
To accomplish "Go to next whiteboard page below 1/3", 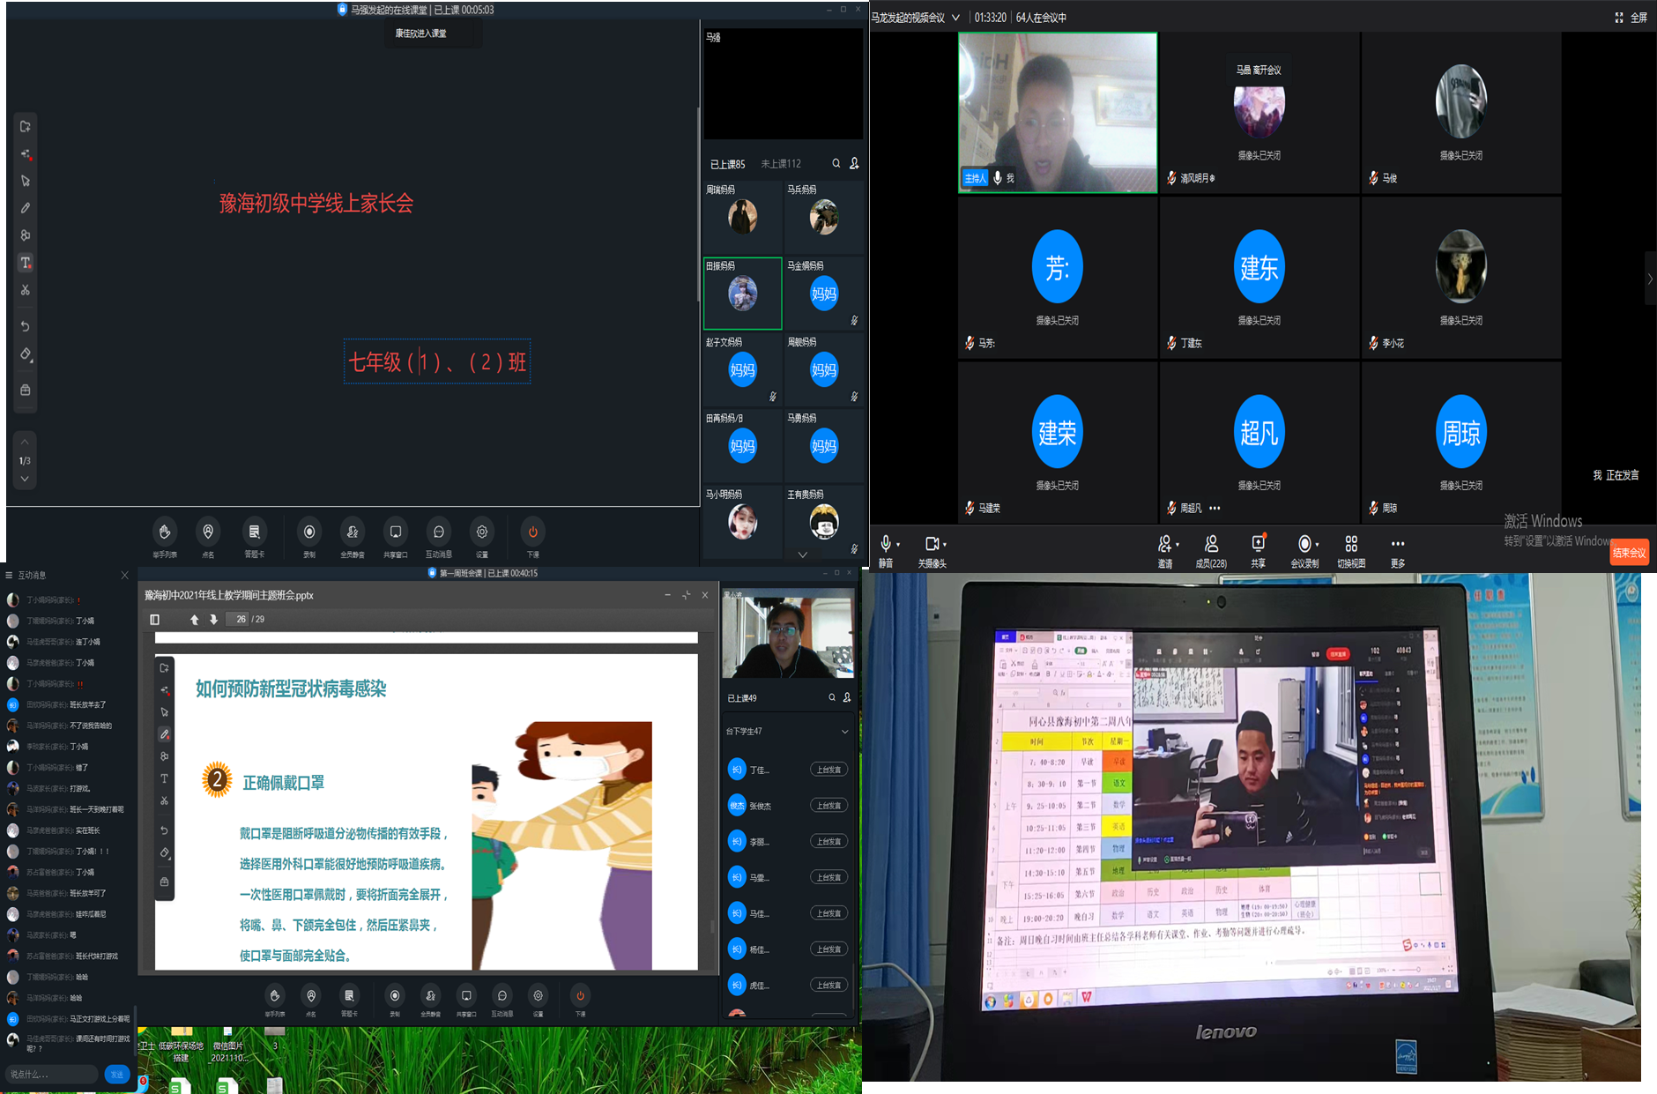I will pos(25,479).
